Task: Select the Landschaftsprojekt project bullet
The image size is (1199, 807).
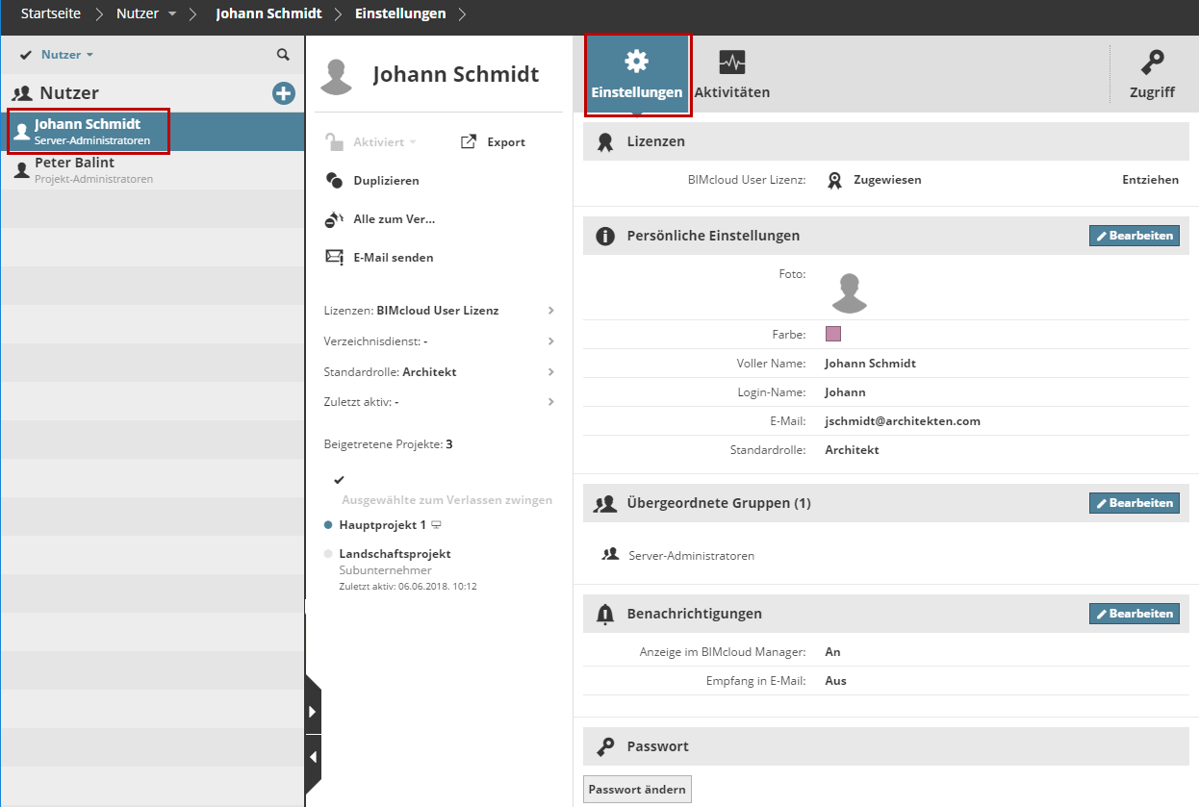Action: 328,554
